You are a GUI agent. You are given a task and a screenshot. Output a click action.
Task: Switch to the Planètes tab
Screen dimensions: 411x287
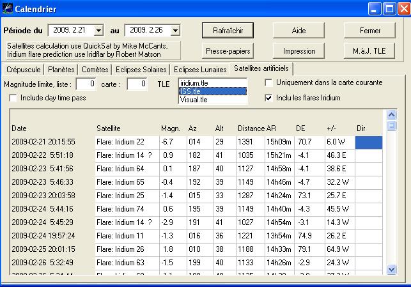click(61, 70)
